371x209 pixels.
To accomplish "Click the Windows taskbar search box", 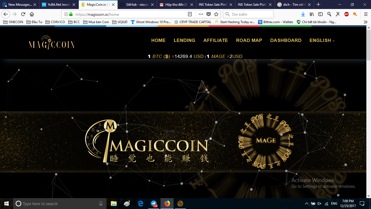I will (x=60, y=204).
